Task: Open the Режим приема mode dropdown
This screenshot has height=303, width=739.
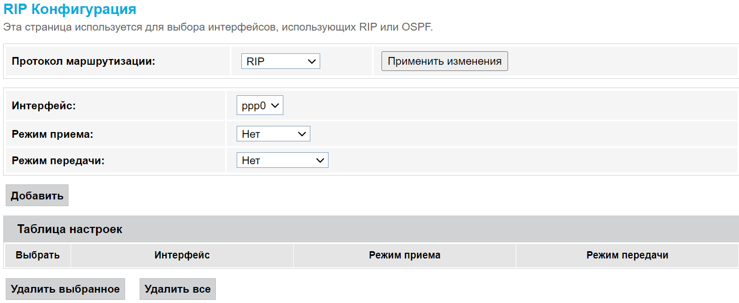Action: click(x=273, y=134)
